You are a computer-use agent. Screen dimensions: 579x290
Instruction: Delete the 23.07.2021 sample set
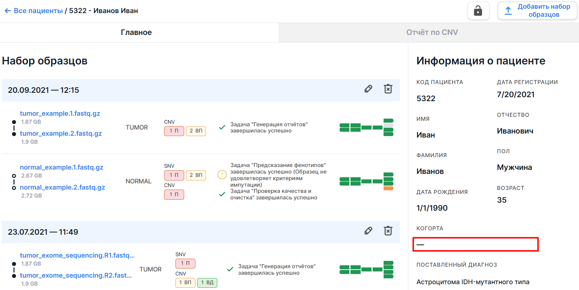388,231
